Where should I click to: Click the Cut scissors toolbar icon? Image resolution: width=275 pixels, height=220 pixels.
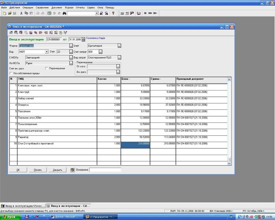click(x=21, y=13)
